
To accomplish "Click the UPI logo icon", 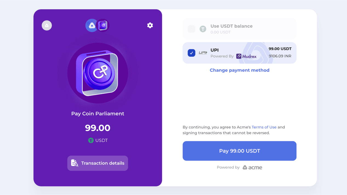I will tap(203, 53).
